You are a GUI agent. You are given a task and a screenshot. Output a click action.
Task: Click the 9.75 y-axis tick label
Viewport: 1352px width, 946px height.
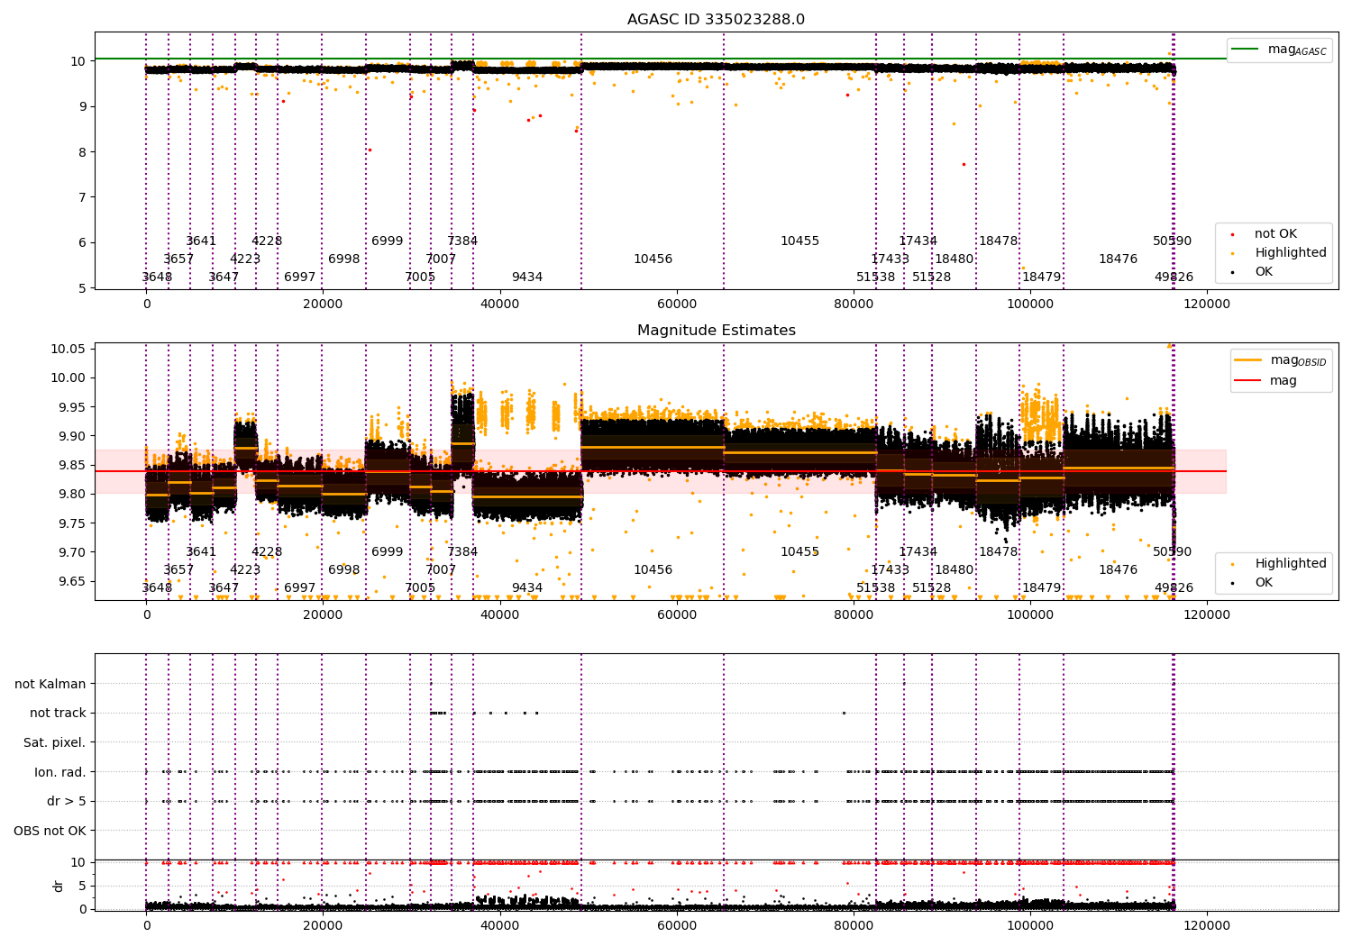click(x=72, y=523)
